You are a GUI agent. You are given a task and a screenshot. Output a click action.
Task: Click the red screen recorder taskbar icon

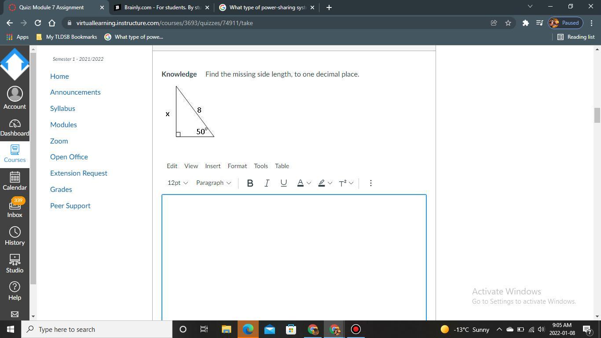[x=355, y=329]
